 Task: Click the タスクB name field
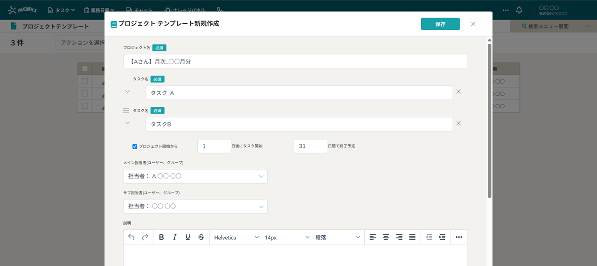pyautogui.click(x=299, y=124)
